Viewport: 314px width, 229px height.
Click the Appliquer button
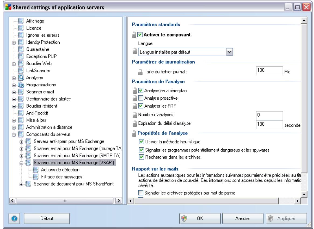click(x=286, y=218)
